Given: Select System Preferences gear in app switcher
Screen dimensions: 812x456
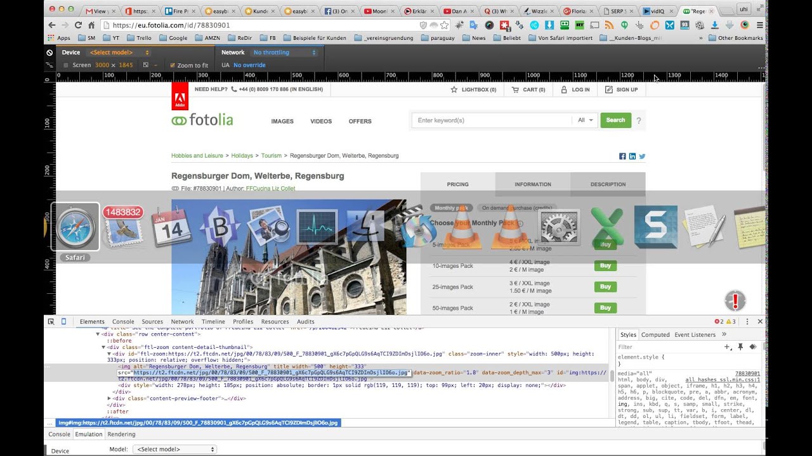Looking at the screenshot, I should pos(559,227).
